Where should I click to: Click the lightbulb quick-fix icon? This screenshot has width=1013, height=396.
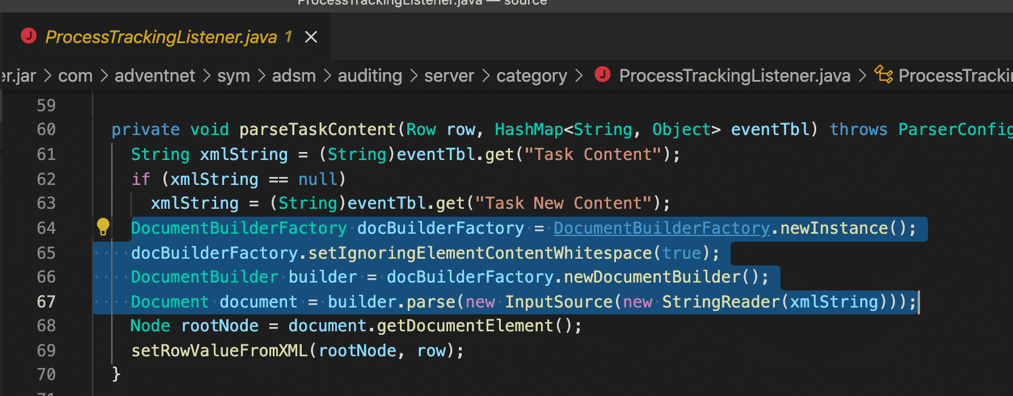point(103,227)
